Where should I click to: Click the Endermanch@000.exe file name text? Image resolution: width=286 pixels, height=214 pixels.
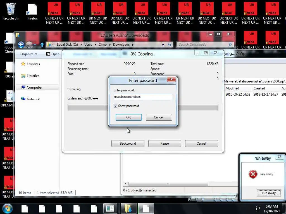83,98
